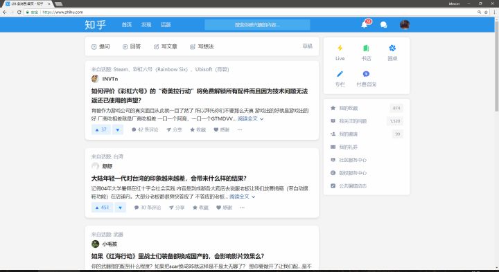
Task: Toggle 收藏 on the 台湾 answer
Action: pos(200,208)
